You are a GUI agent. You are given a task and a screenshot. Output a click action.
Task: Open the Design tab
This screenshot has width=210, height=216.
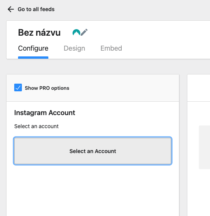(x=74, y=48)
